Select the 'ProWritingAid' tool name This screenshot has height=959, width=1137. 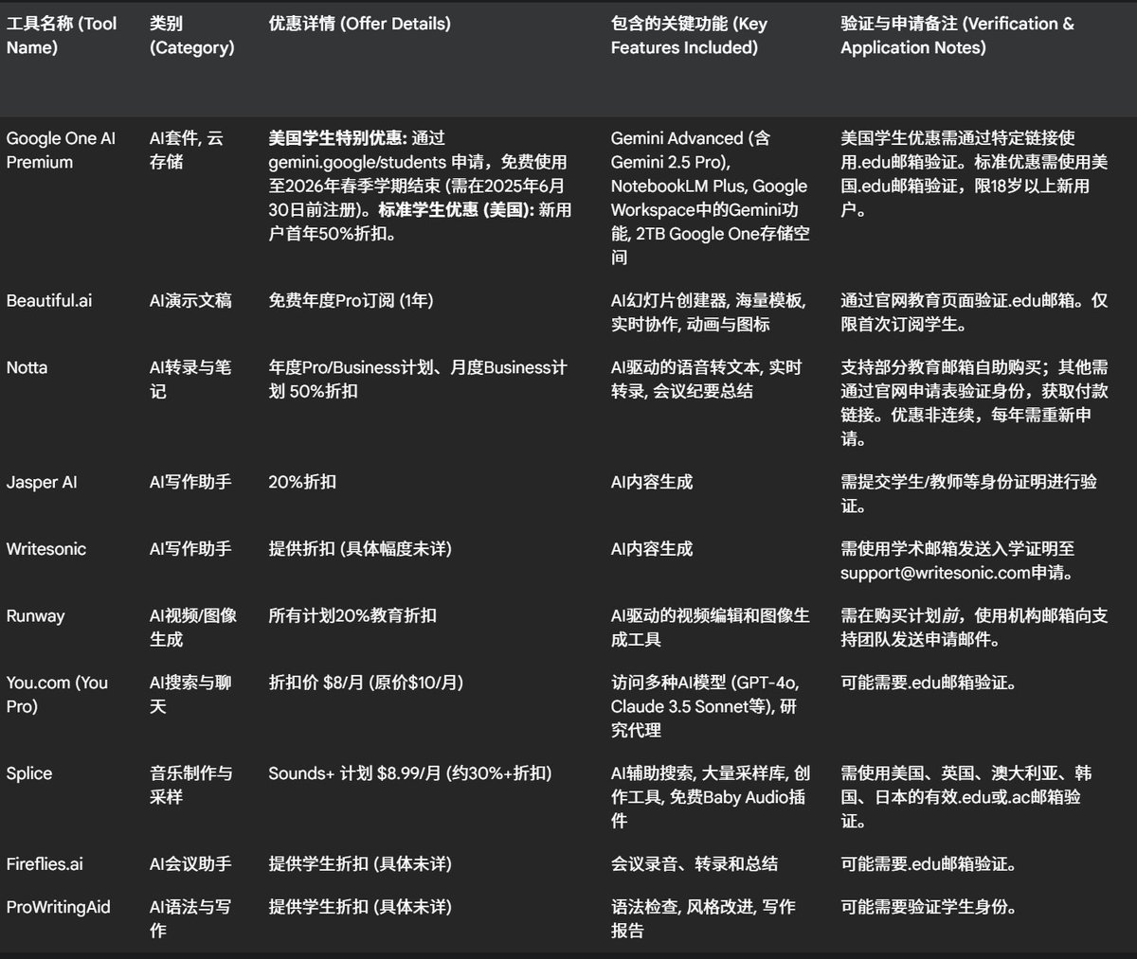pyautogui.click(x=58, y=907)
